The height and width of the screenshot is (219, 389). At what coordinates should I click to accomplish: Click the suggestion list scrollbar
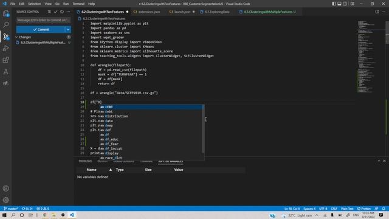pos(203,128)
